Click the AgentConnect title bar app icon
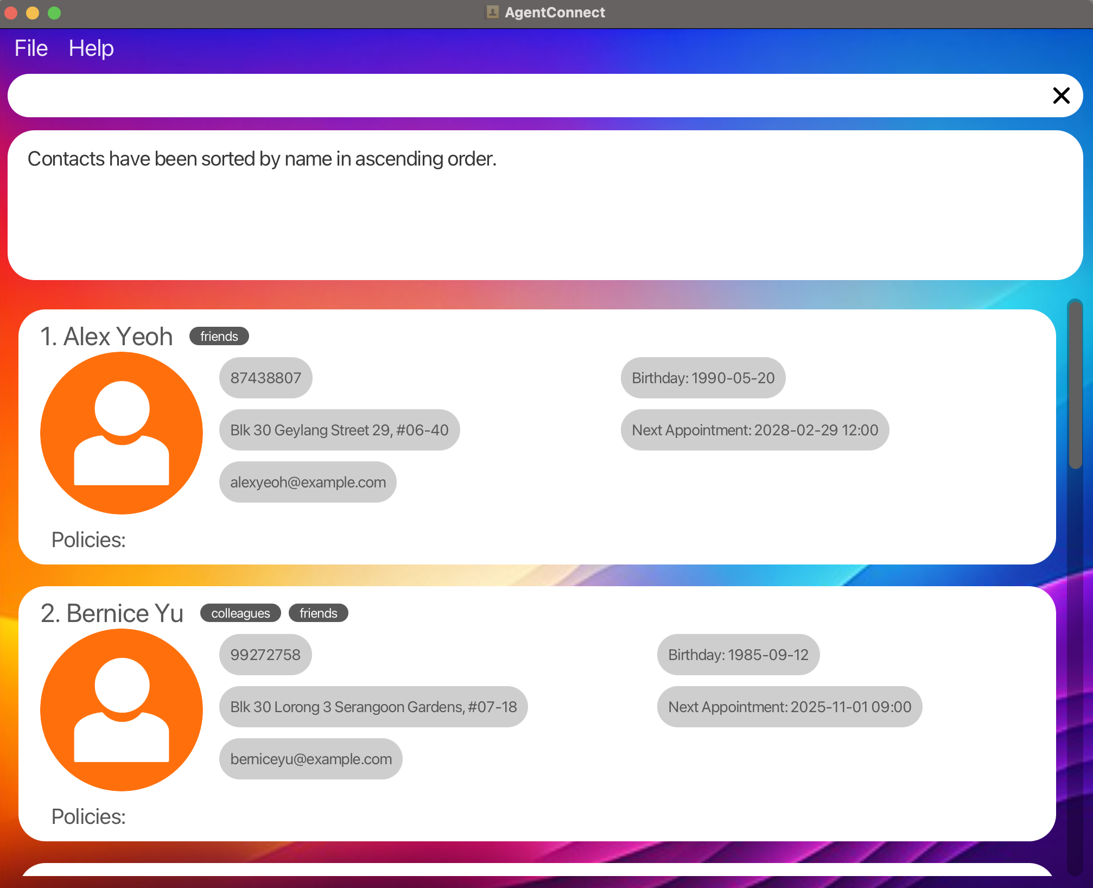The image size is (1093, 888). coord(492,12)
